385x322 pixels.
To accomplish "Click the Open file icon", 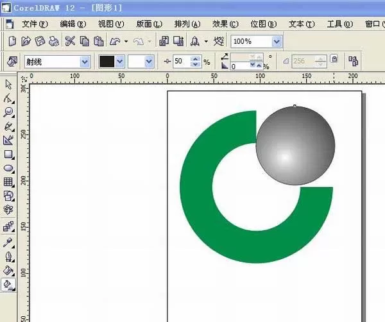I will (x=26, y=41).
